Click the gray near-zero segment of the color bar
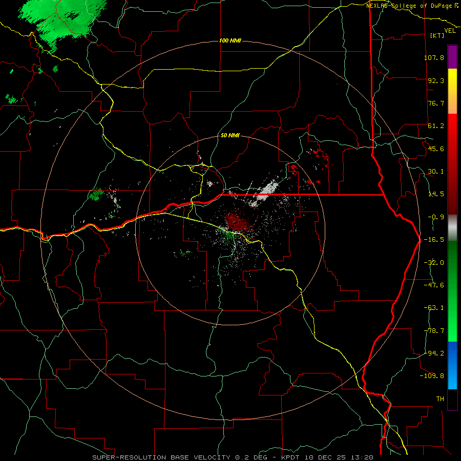Screen dimensions: 461x461 click(452, 228)
